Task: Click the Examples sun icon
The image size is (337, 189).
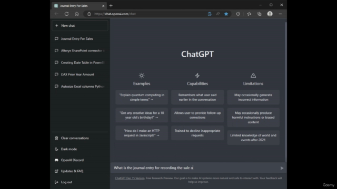Action: tap(142, 76)
